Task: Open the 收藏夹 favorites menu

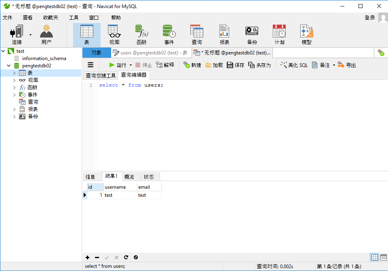Action: point(51,17)
